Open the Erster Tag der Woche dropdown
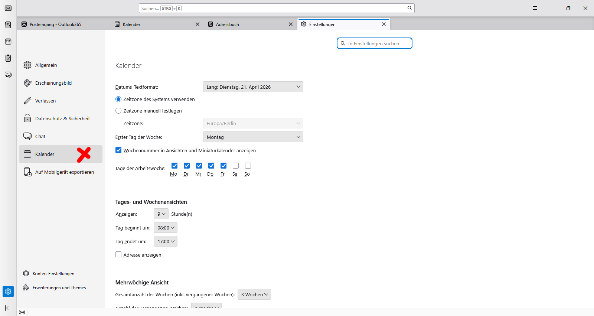 253,137
